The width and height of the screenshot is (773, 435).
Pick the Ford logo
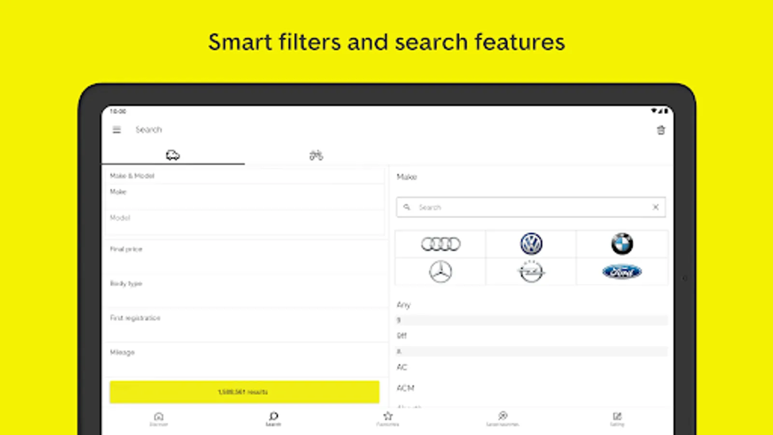coord(622,272)
